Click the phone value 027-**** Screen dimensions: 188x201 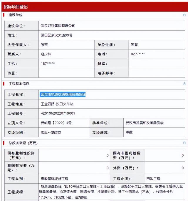click(x=138, y=54)
